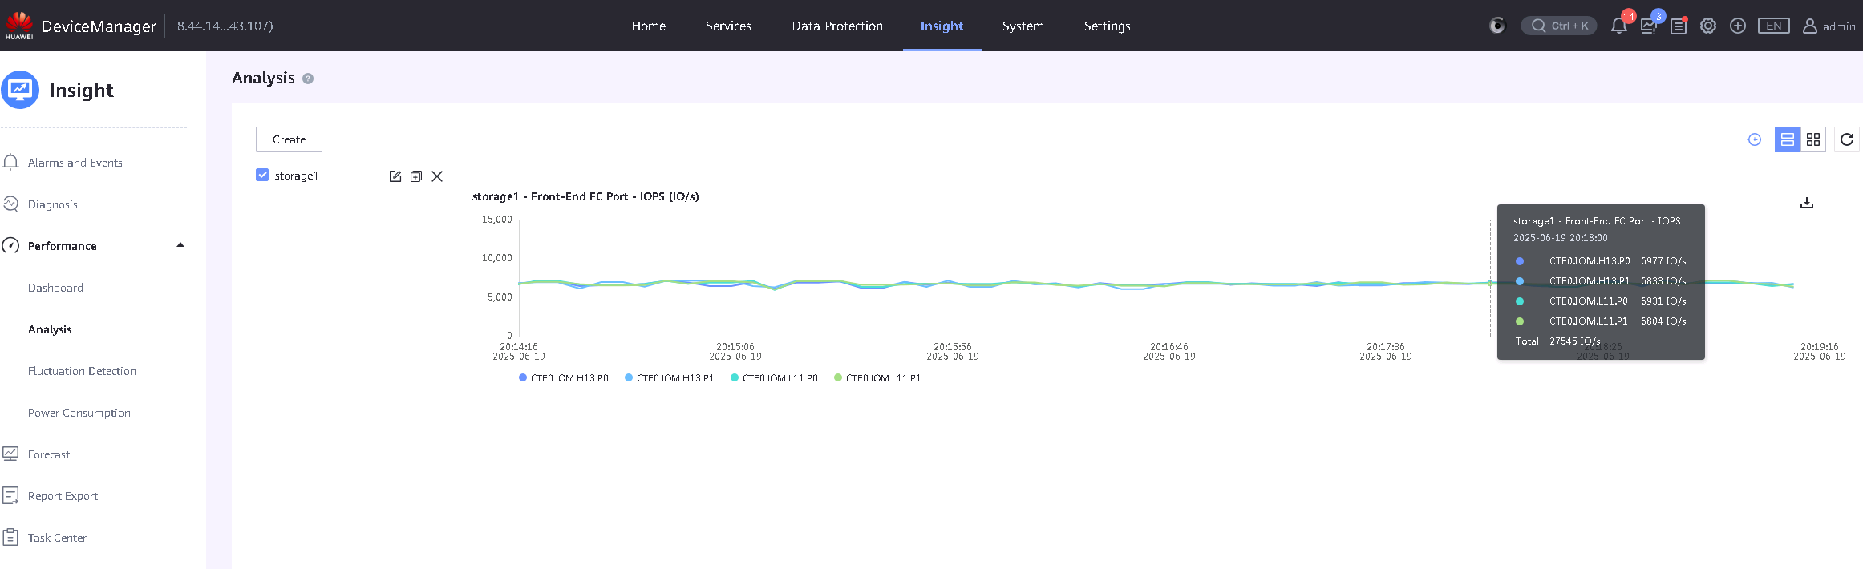This screenshot has height=569, width=1863.
Task: Download the IOPS chart data
Action: click(x=1807, y=203)
